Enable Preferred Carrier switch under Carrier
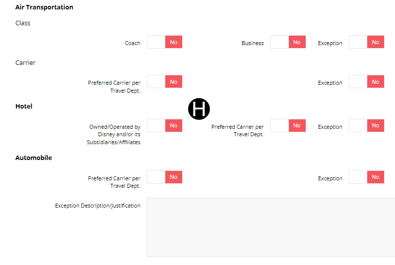Screen dimensions: 395x265 click(164, 82)
